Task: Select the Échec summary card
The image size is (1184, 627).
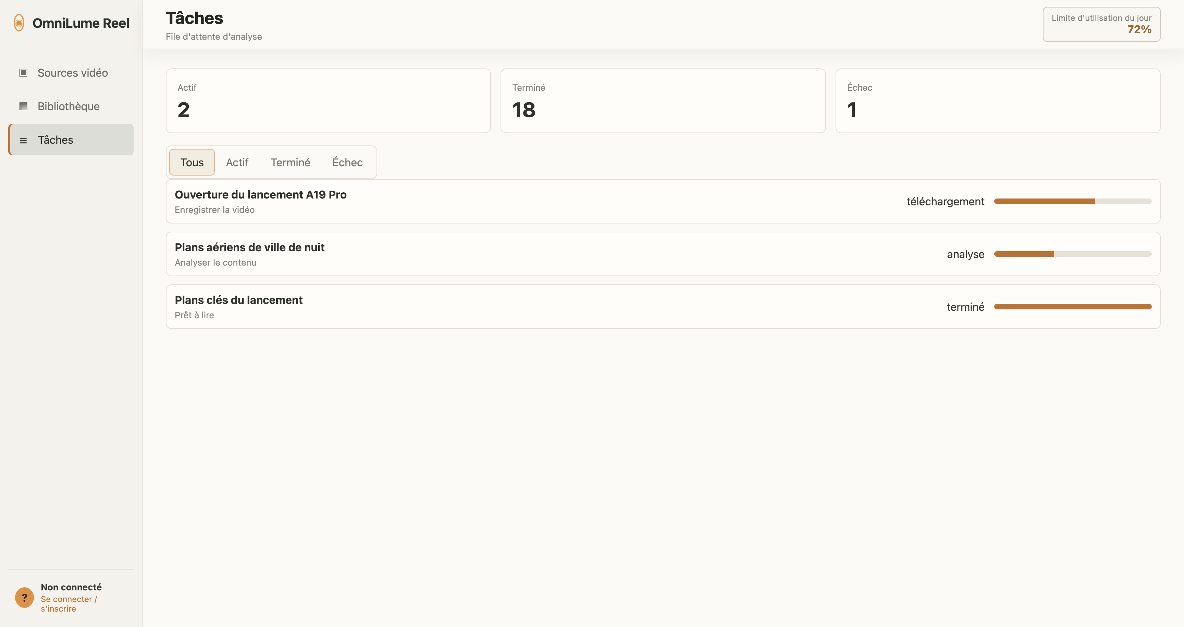Action: [x=998, y=101]
